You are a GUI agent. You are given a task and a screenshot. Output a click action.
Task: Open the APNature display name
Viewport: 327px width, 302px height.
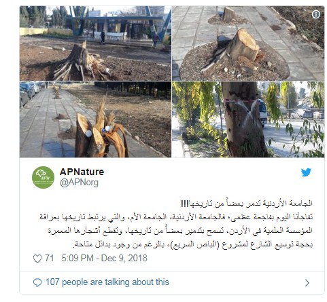[x=82, y=172]
